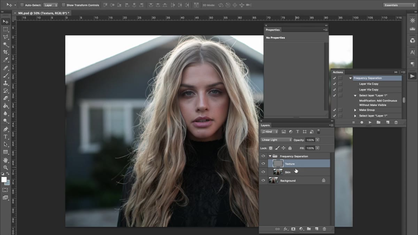
Task: Select the Skin layer thumbnail
Action: 278,172
